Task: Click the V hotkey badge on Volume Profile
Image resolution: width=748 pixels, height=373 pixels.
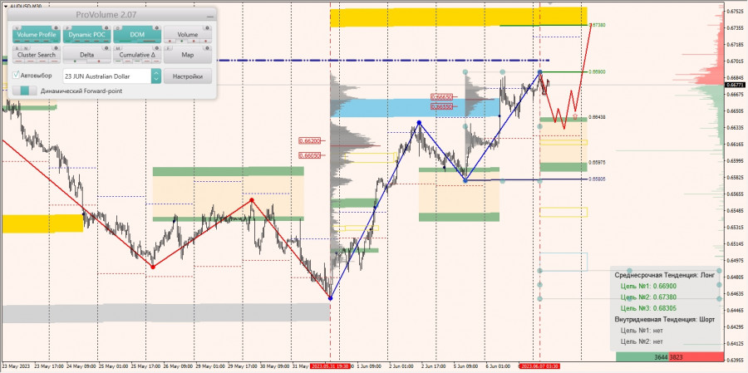Action: pos(17,28)
